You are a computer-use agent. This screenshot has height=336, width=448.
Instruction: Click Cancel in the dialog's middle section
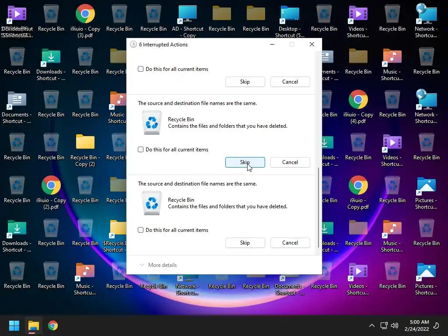[x=290, y=162]
